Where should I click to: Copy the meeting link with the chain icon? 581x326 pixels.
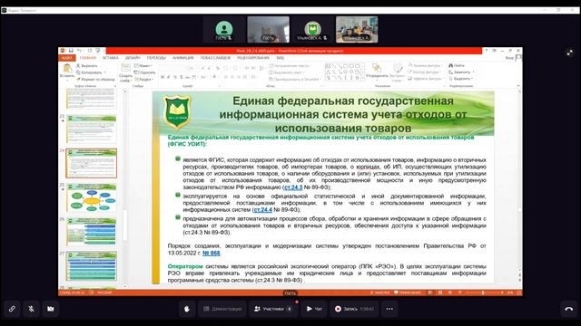pyautogui.click(x=12, y=309)
